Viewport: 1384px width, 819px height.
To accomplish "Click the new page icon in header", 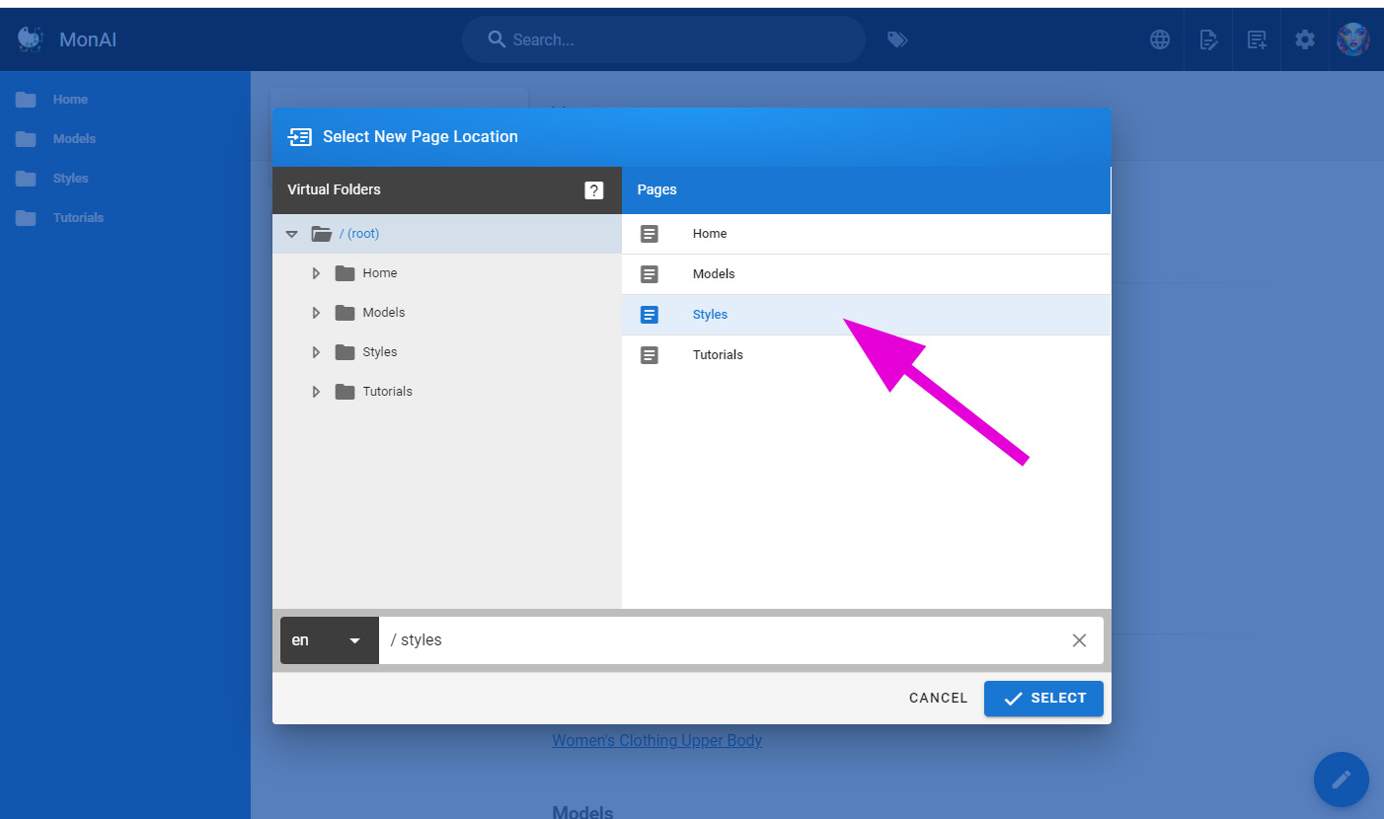I will pos(1257,39).
